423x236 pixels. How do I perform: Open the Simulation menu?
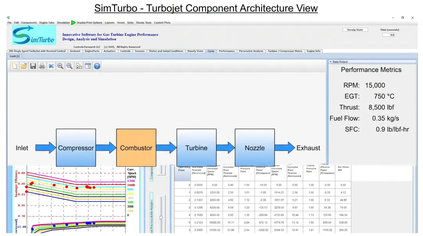point(63,23)
